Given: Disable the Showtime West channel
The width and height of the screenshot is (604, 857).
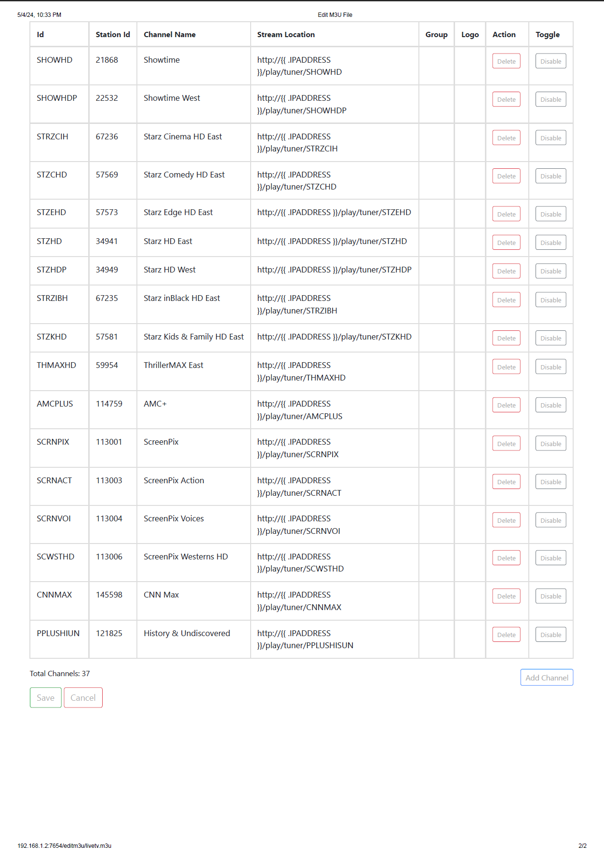Looking at the screenshot, I should click(x=550, y=99).
